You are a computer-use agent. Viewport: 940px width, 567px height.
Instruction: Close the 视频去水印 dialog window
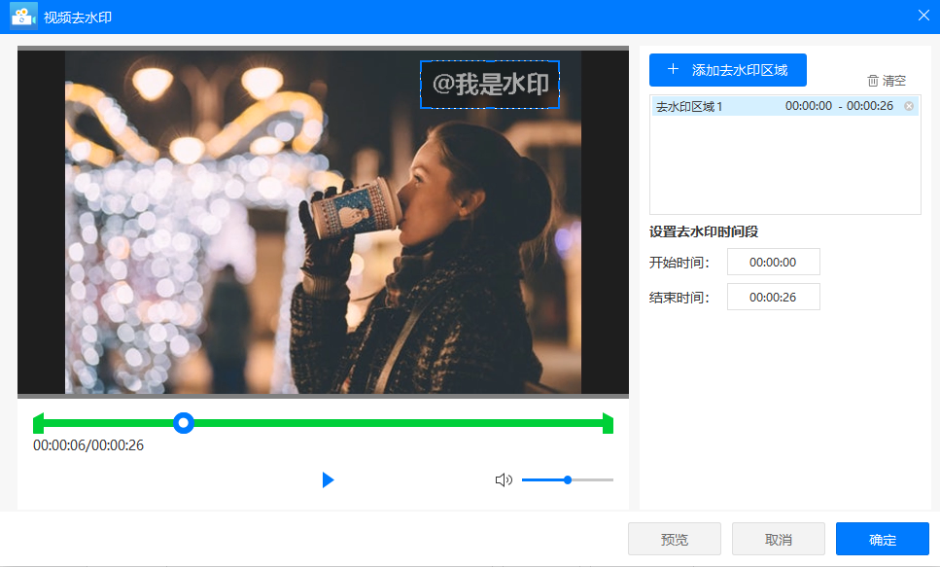(x=923, y=16)
